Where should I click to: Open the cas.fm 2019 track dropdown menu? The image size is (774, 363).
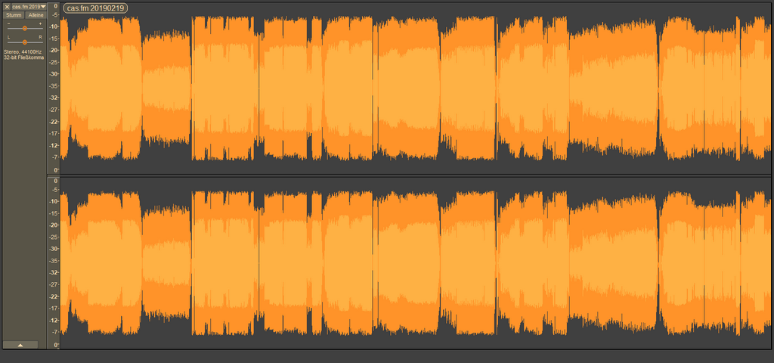tap(29, 7)
